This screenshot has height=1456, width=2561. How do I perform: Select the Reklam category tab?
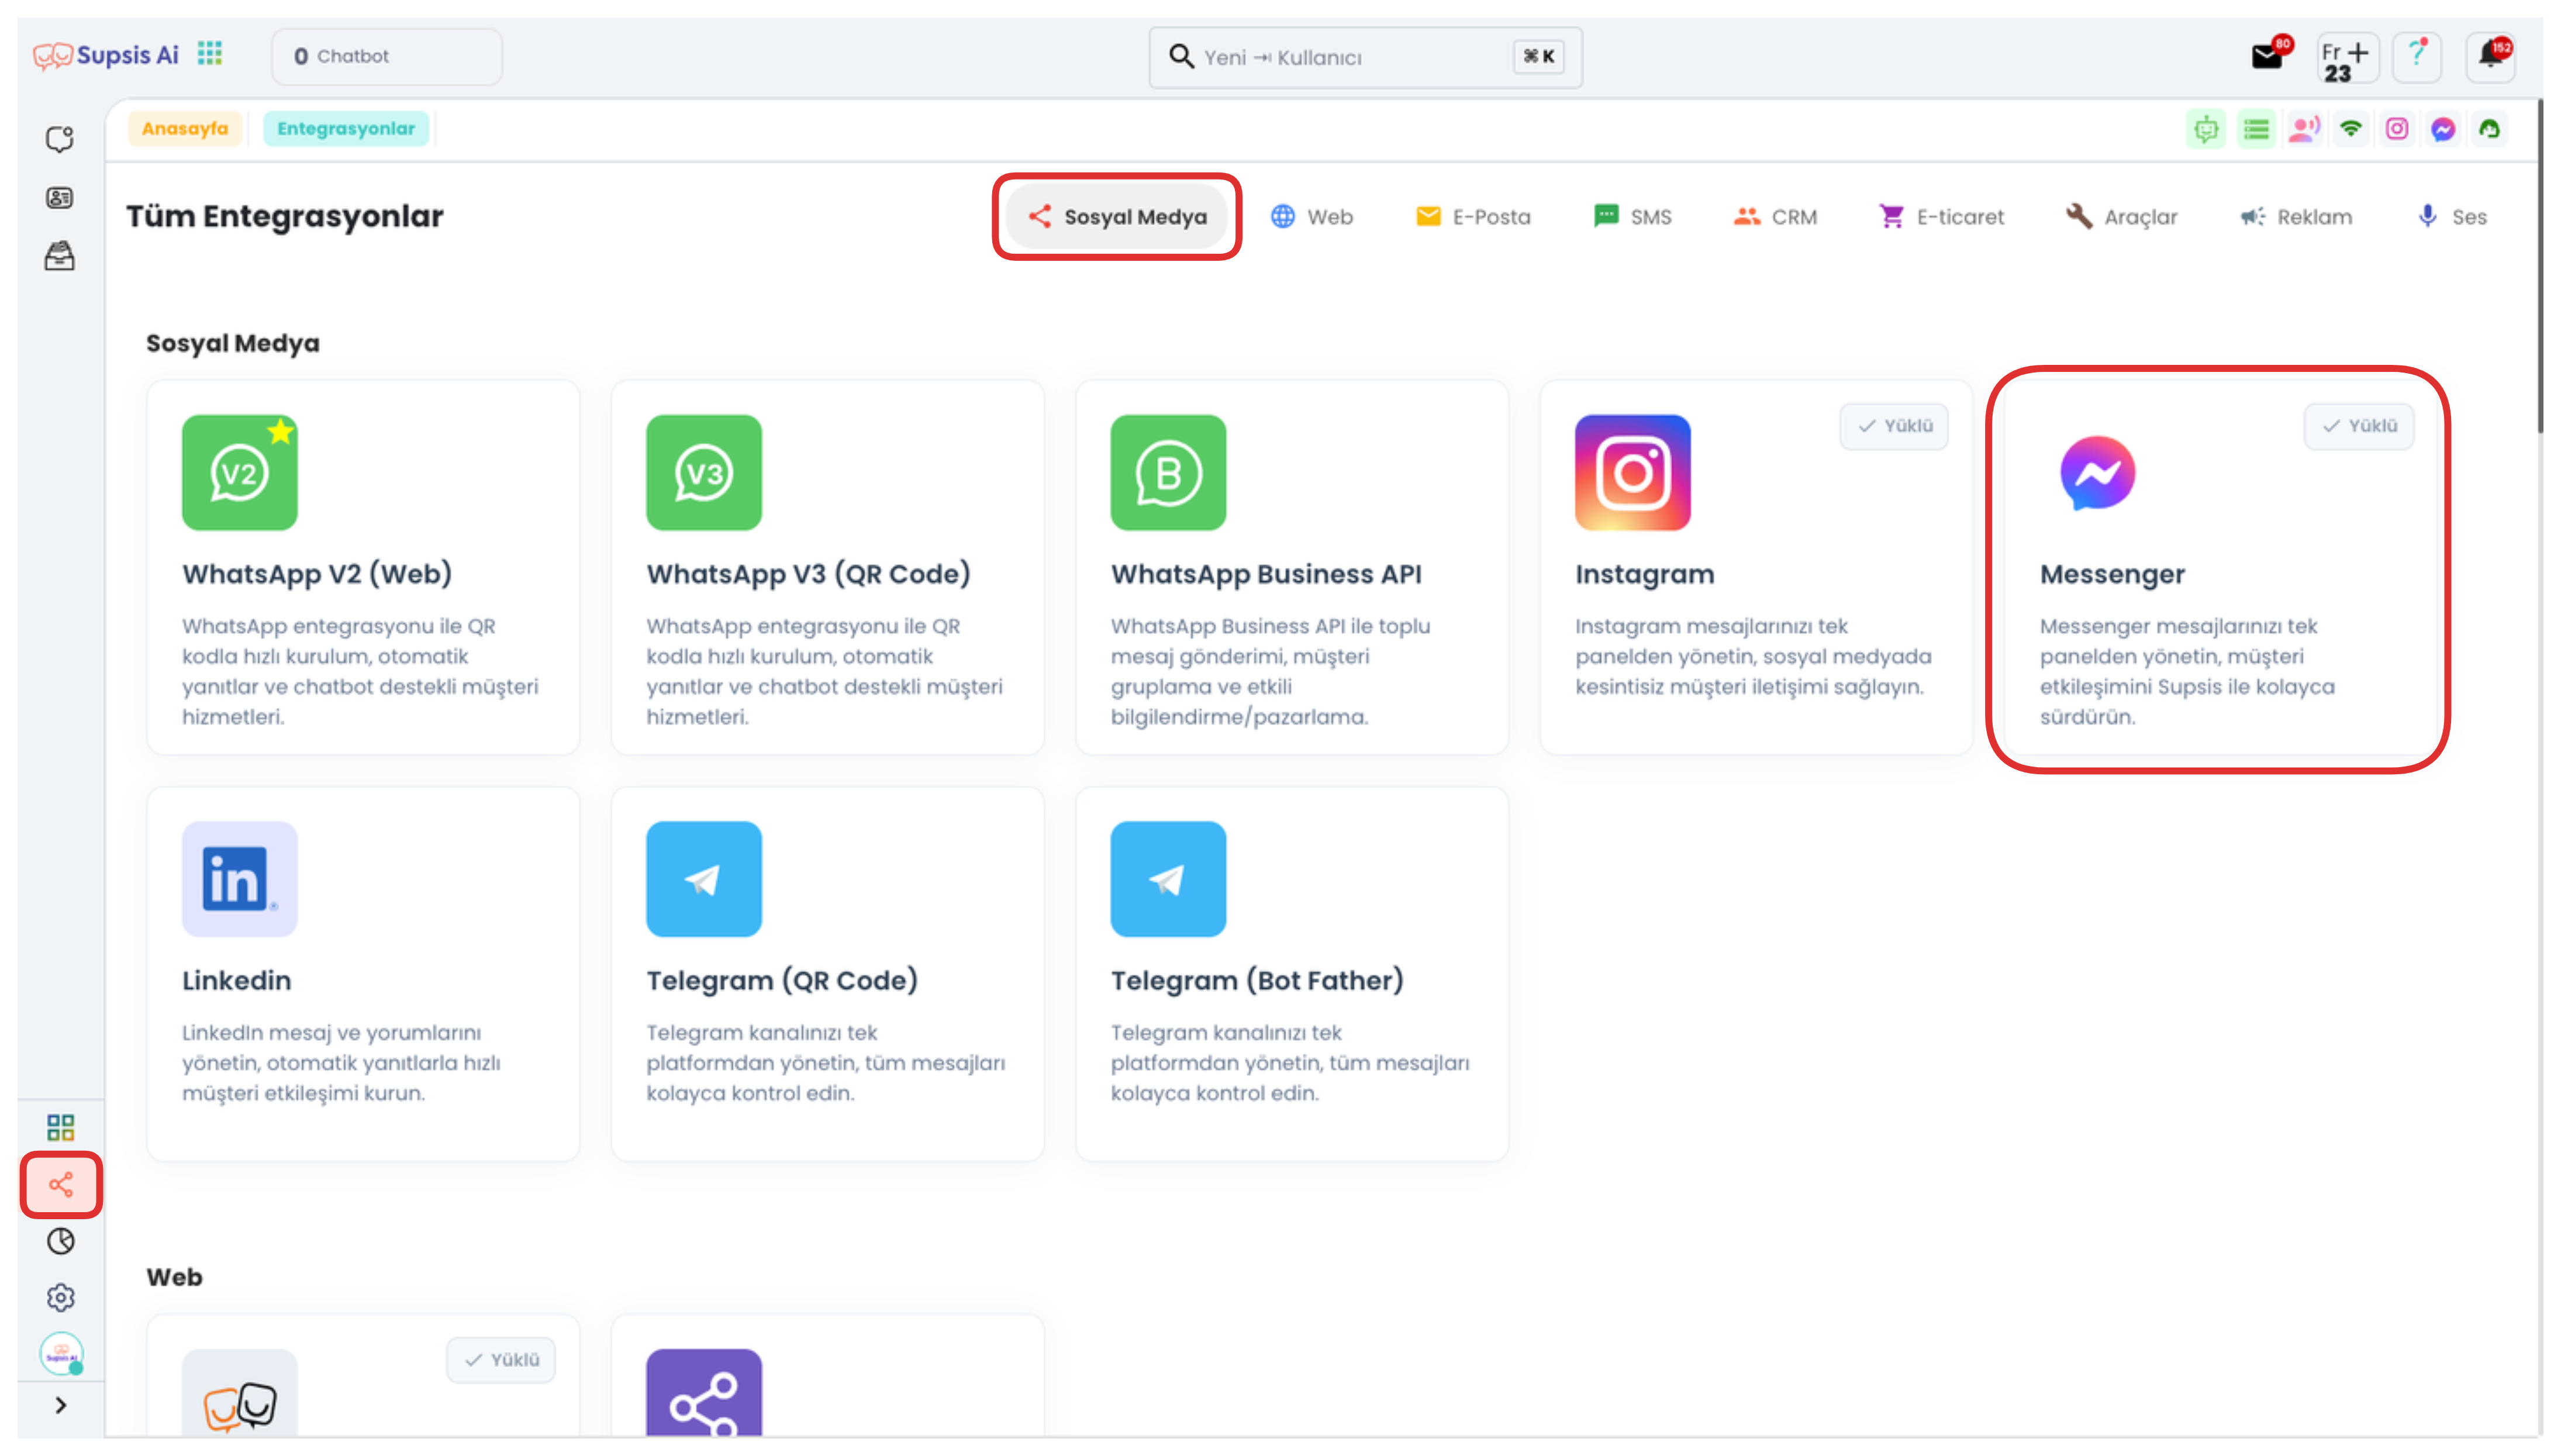tap(2296, 217)
